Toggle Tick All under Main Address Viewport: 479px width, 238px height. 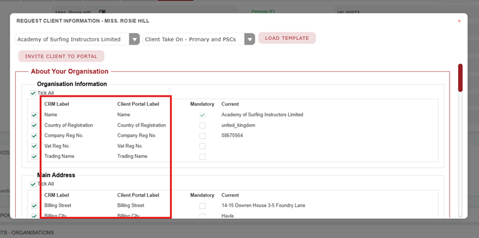[33, 184]
